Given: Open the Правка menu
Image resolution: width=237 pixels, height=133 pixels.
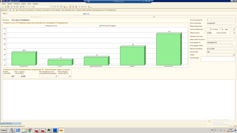Looking at the screenshot, I should pos(10,4).
